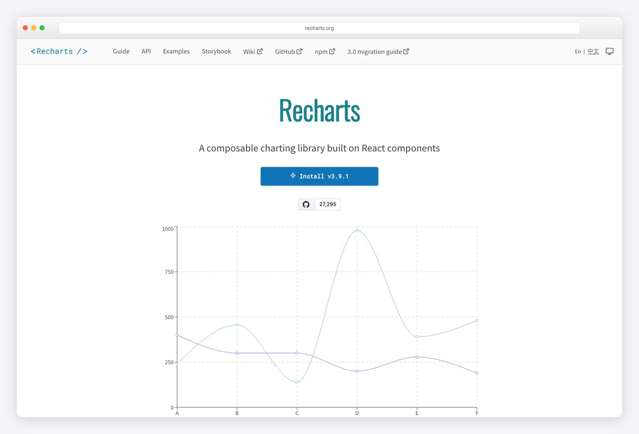Open the Wiki external link
This screenshot has width=639, height=434.
click(253, 52)
